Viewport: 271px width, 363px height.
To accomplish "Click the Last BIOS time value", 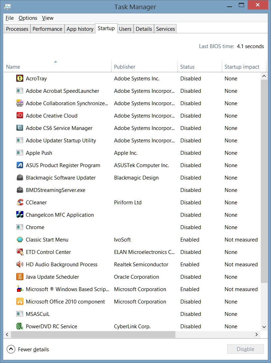I will [x=250, y=46].
